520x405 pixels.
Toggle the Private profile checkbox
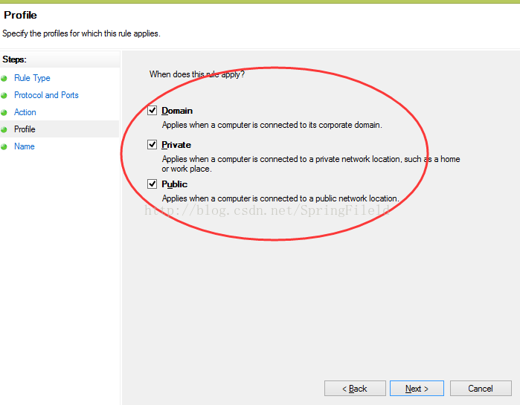pos(153,144)
